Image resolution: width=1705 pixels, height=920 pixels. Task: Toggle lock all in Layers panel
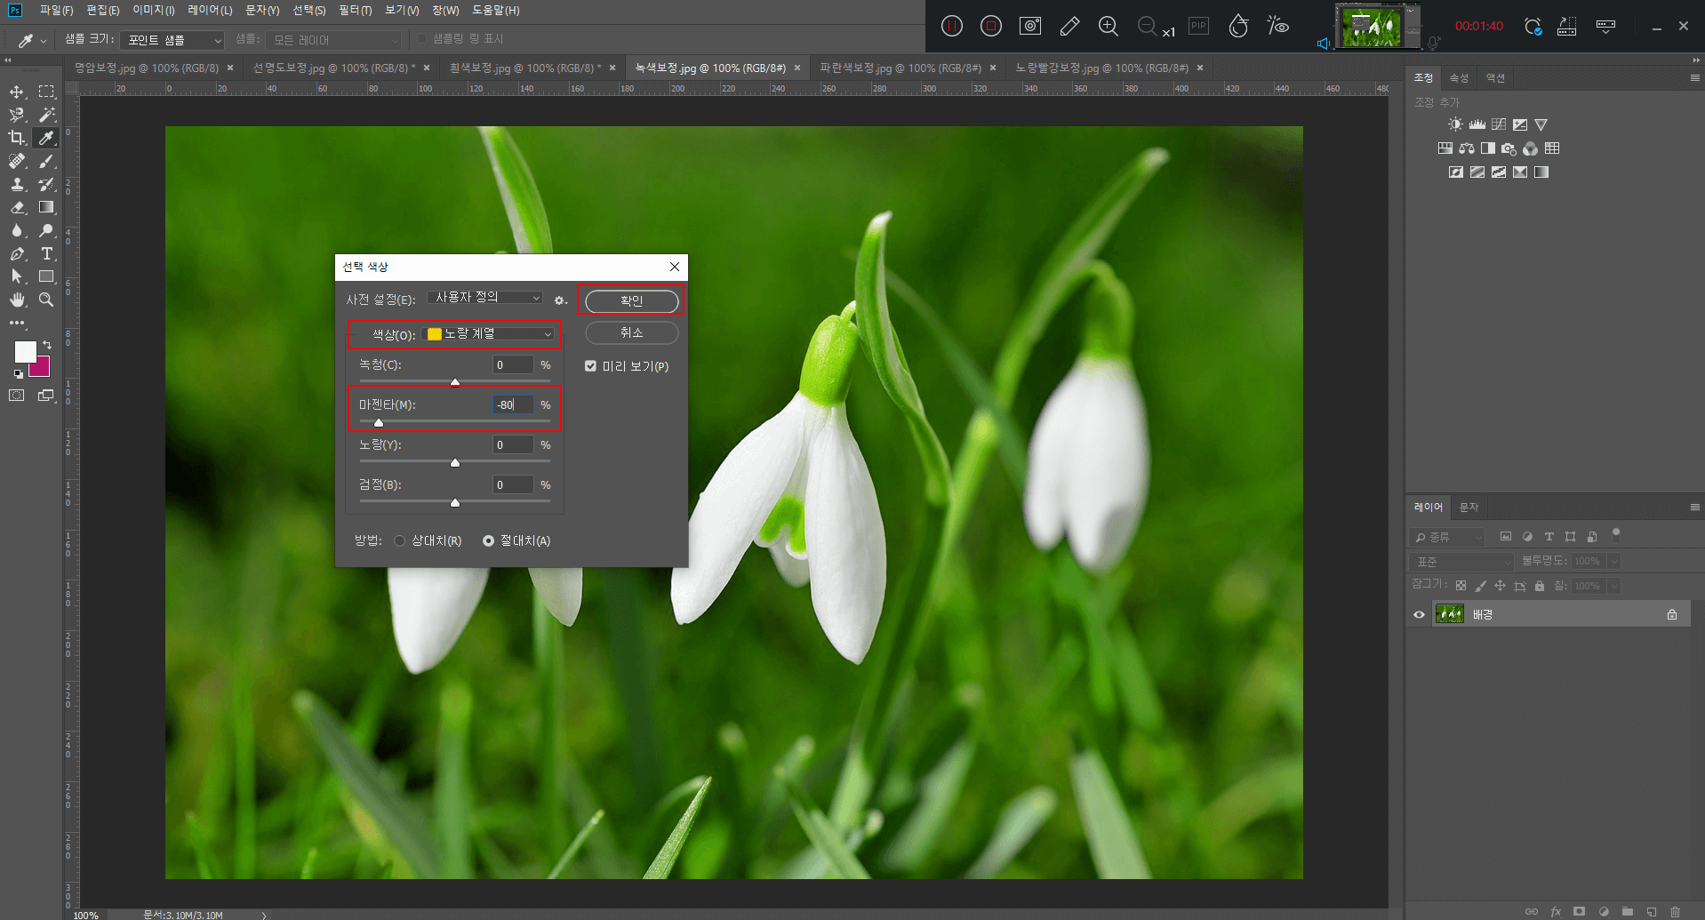tap(1540, 586)
